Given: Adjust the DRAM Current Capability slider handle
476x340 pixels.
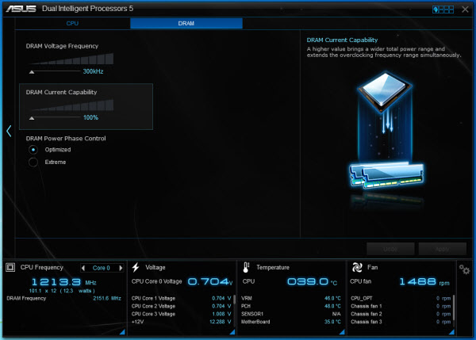Looking at the screenshot, I should 32,118.
